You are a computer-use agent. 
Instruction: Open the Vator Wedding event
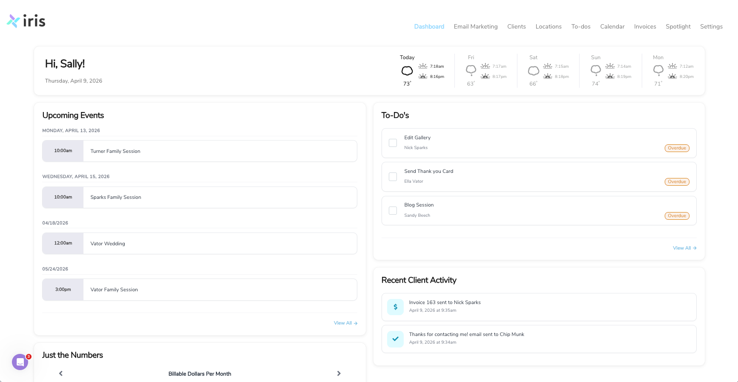coord(200,244)
